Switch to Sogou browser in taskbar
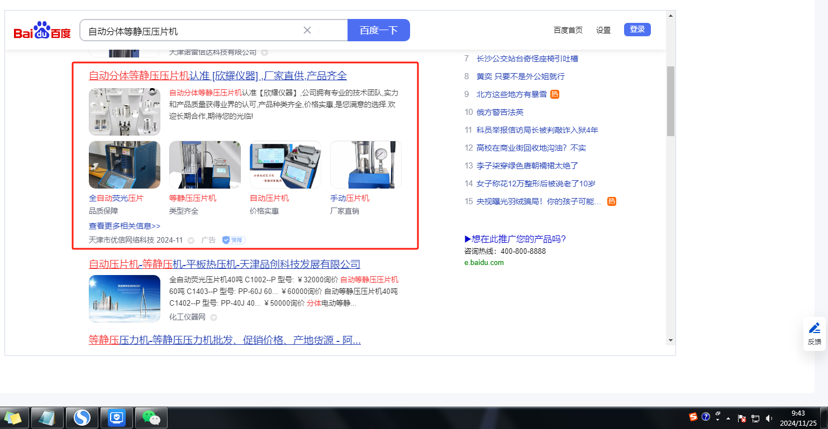Screen dimensions: 828x429 (82, 417)
